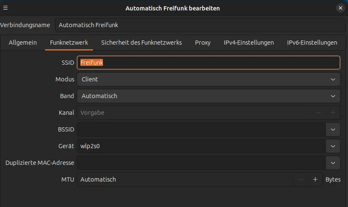Click the MTU Automatisch field

(185, 179)
